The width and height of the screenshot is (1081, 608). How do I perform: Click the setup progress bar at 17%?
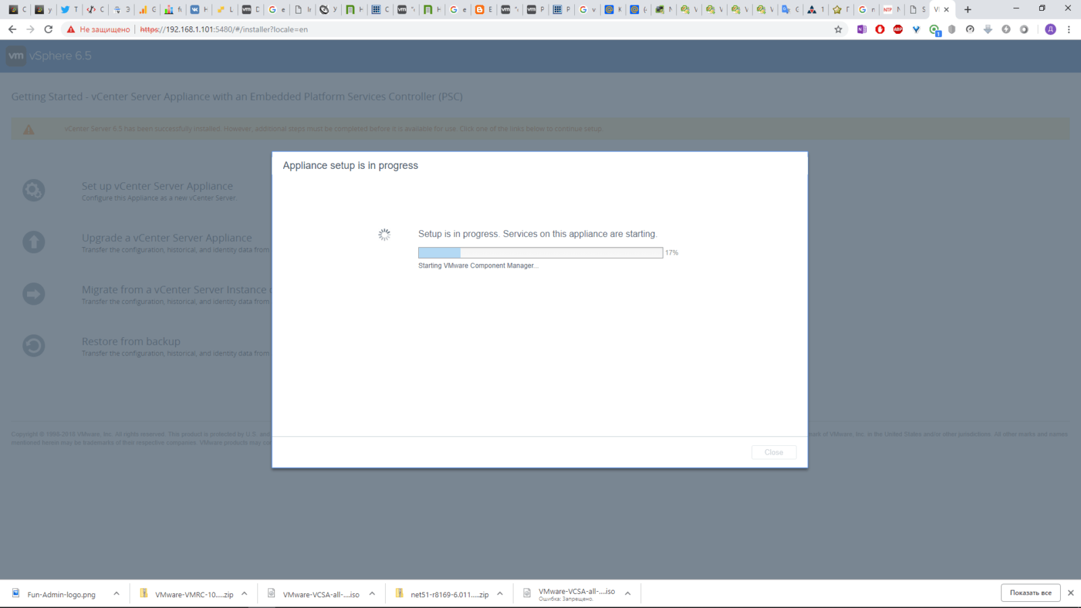(x=540, y=253)
